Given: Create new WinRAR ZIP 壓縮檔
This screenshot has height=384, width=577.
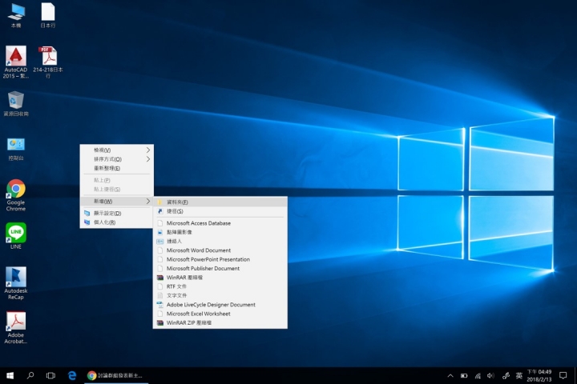Looking at the screenshot, I should (220, 322).
